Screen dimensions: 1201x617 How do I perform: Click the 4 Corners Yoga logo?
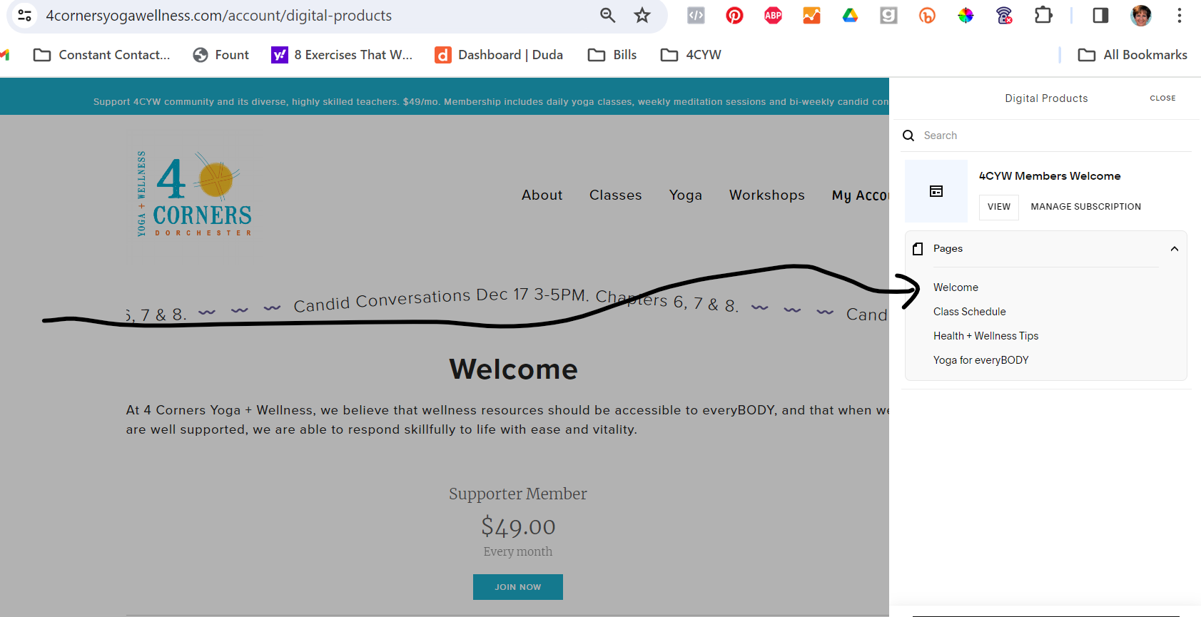pos(194,193)
